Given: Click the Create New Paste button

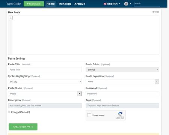Looking at the screenshot, I should (x=23, y=127).
